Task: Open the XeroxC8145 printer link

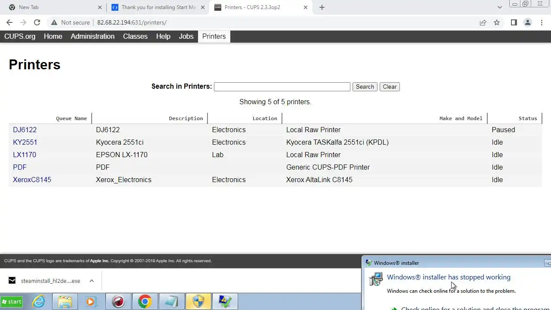Action: click(32, 180)
